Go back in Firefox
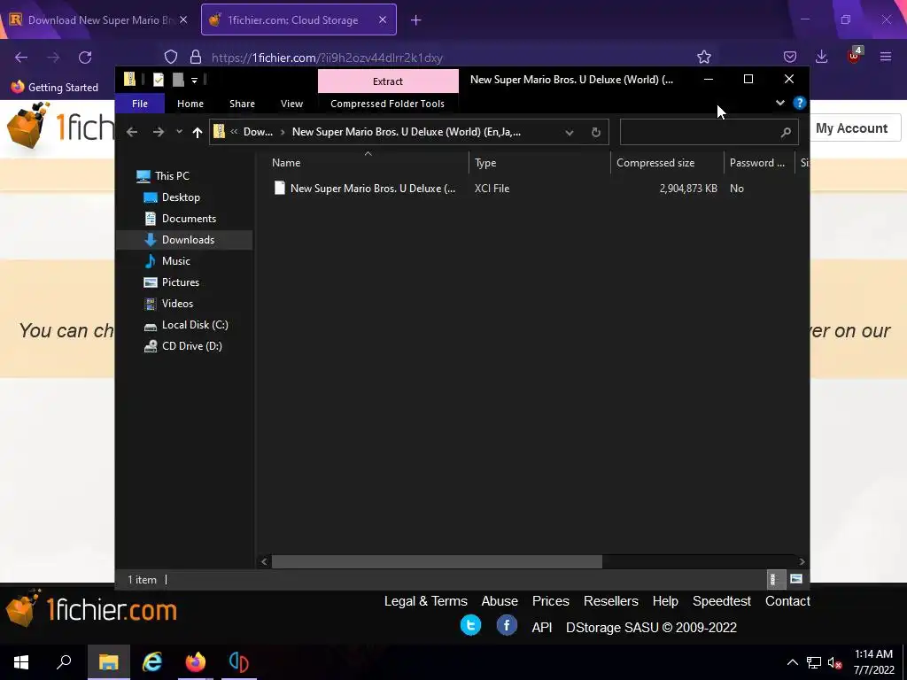This screenshot has height=680, width=907. (21, 58)
